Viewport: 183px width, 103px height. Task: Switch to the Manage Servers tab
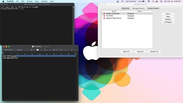138,8
